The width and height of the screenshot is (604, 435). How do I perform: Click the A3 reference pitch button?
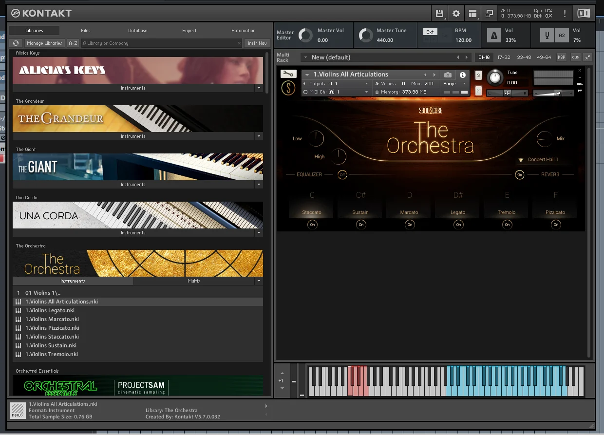point(562,36)
